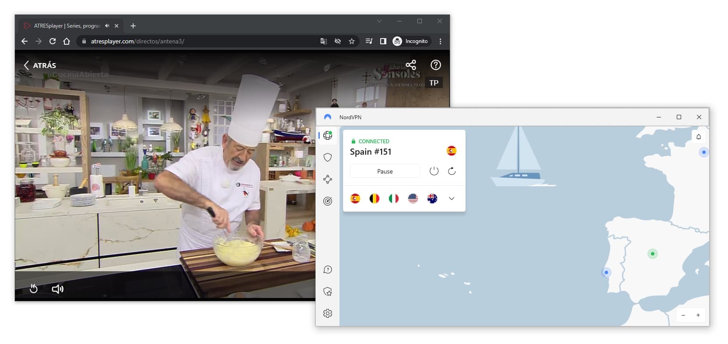Pause the NordVPN connection
The width and height of the screenshot is (728, 344).
tap(385, 171)
